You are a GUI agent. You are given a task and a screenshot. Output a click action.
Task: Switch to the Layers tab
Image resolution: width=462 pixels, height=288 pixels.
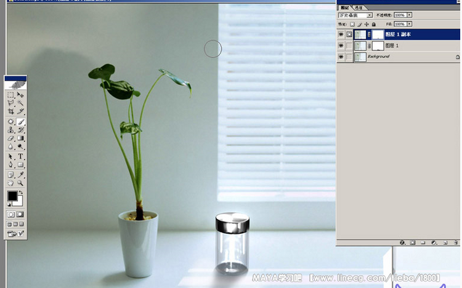point(344,7)
